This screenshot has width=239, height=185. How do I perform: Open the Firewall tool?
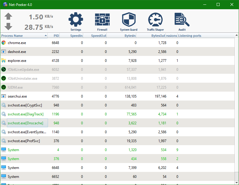click(x=102, y=20)
